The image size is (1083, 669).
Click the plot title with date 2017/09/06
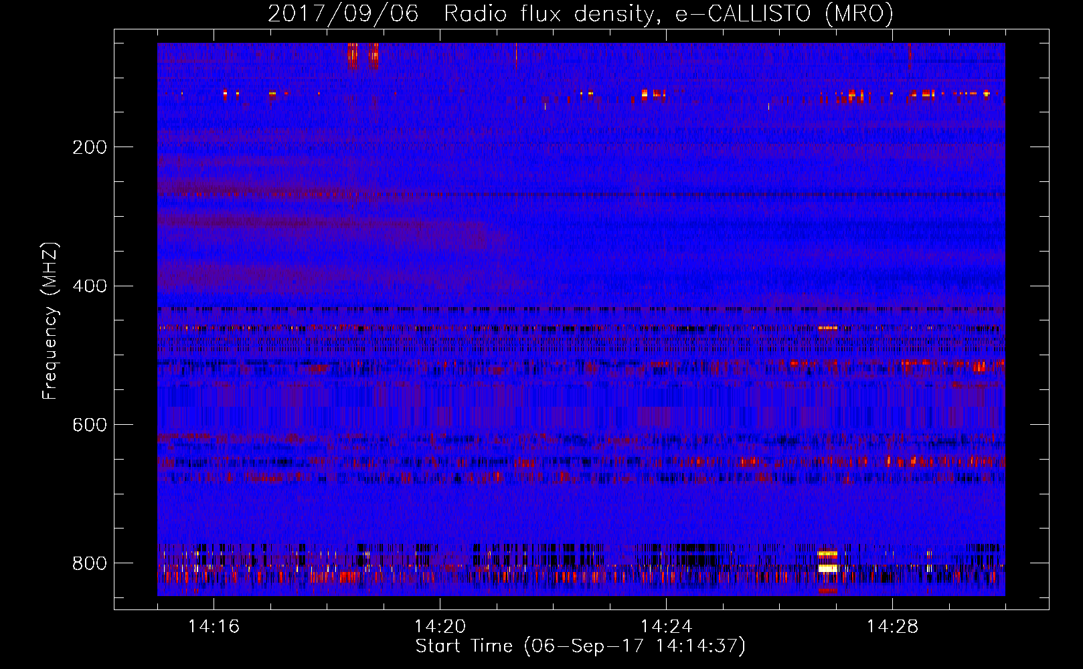580,13
